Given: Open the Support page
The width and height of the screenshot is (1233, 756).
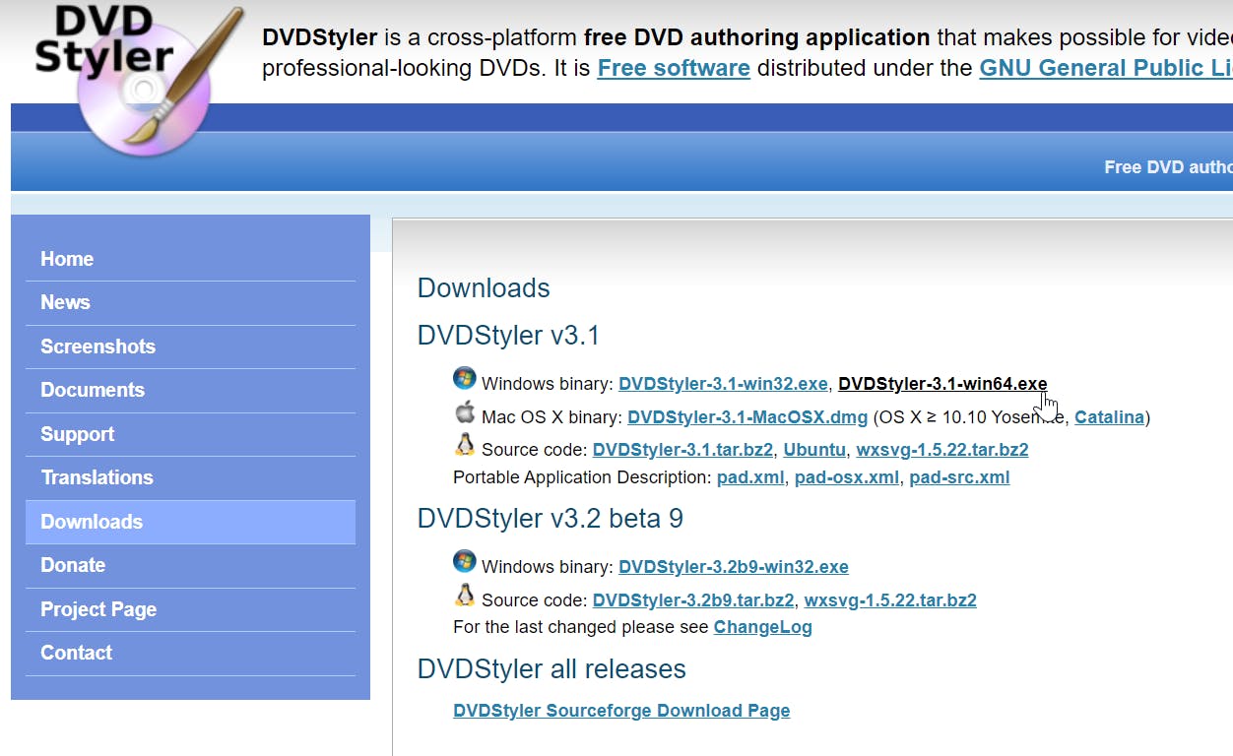Looking at the screenshot, I should pyautogui.click(x=190, y=434).
